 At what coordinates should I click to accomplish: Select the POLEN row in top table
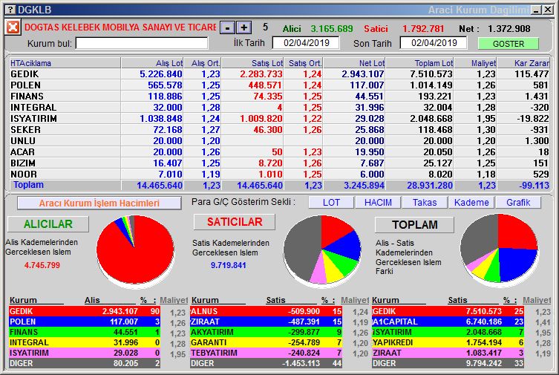[279, 85]
